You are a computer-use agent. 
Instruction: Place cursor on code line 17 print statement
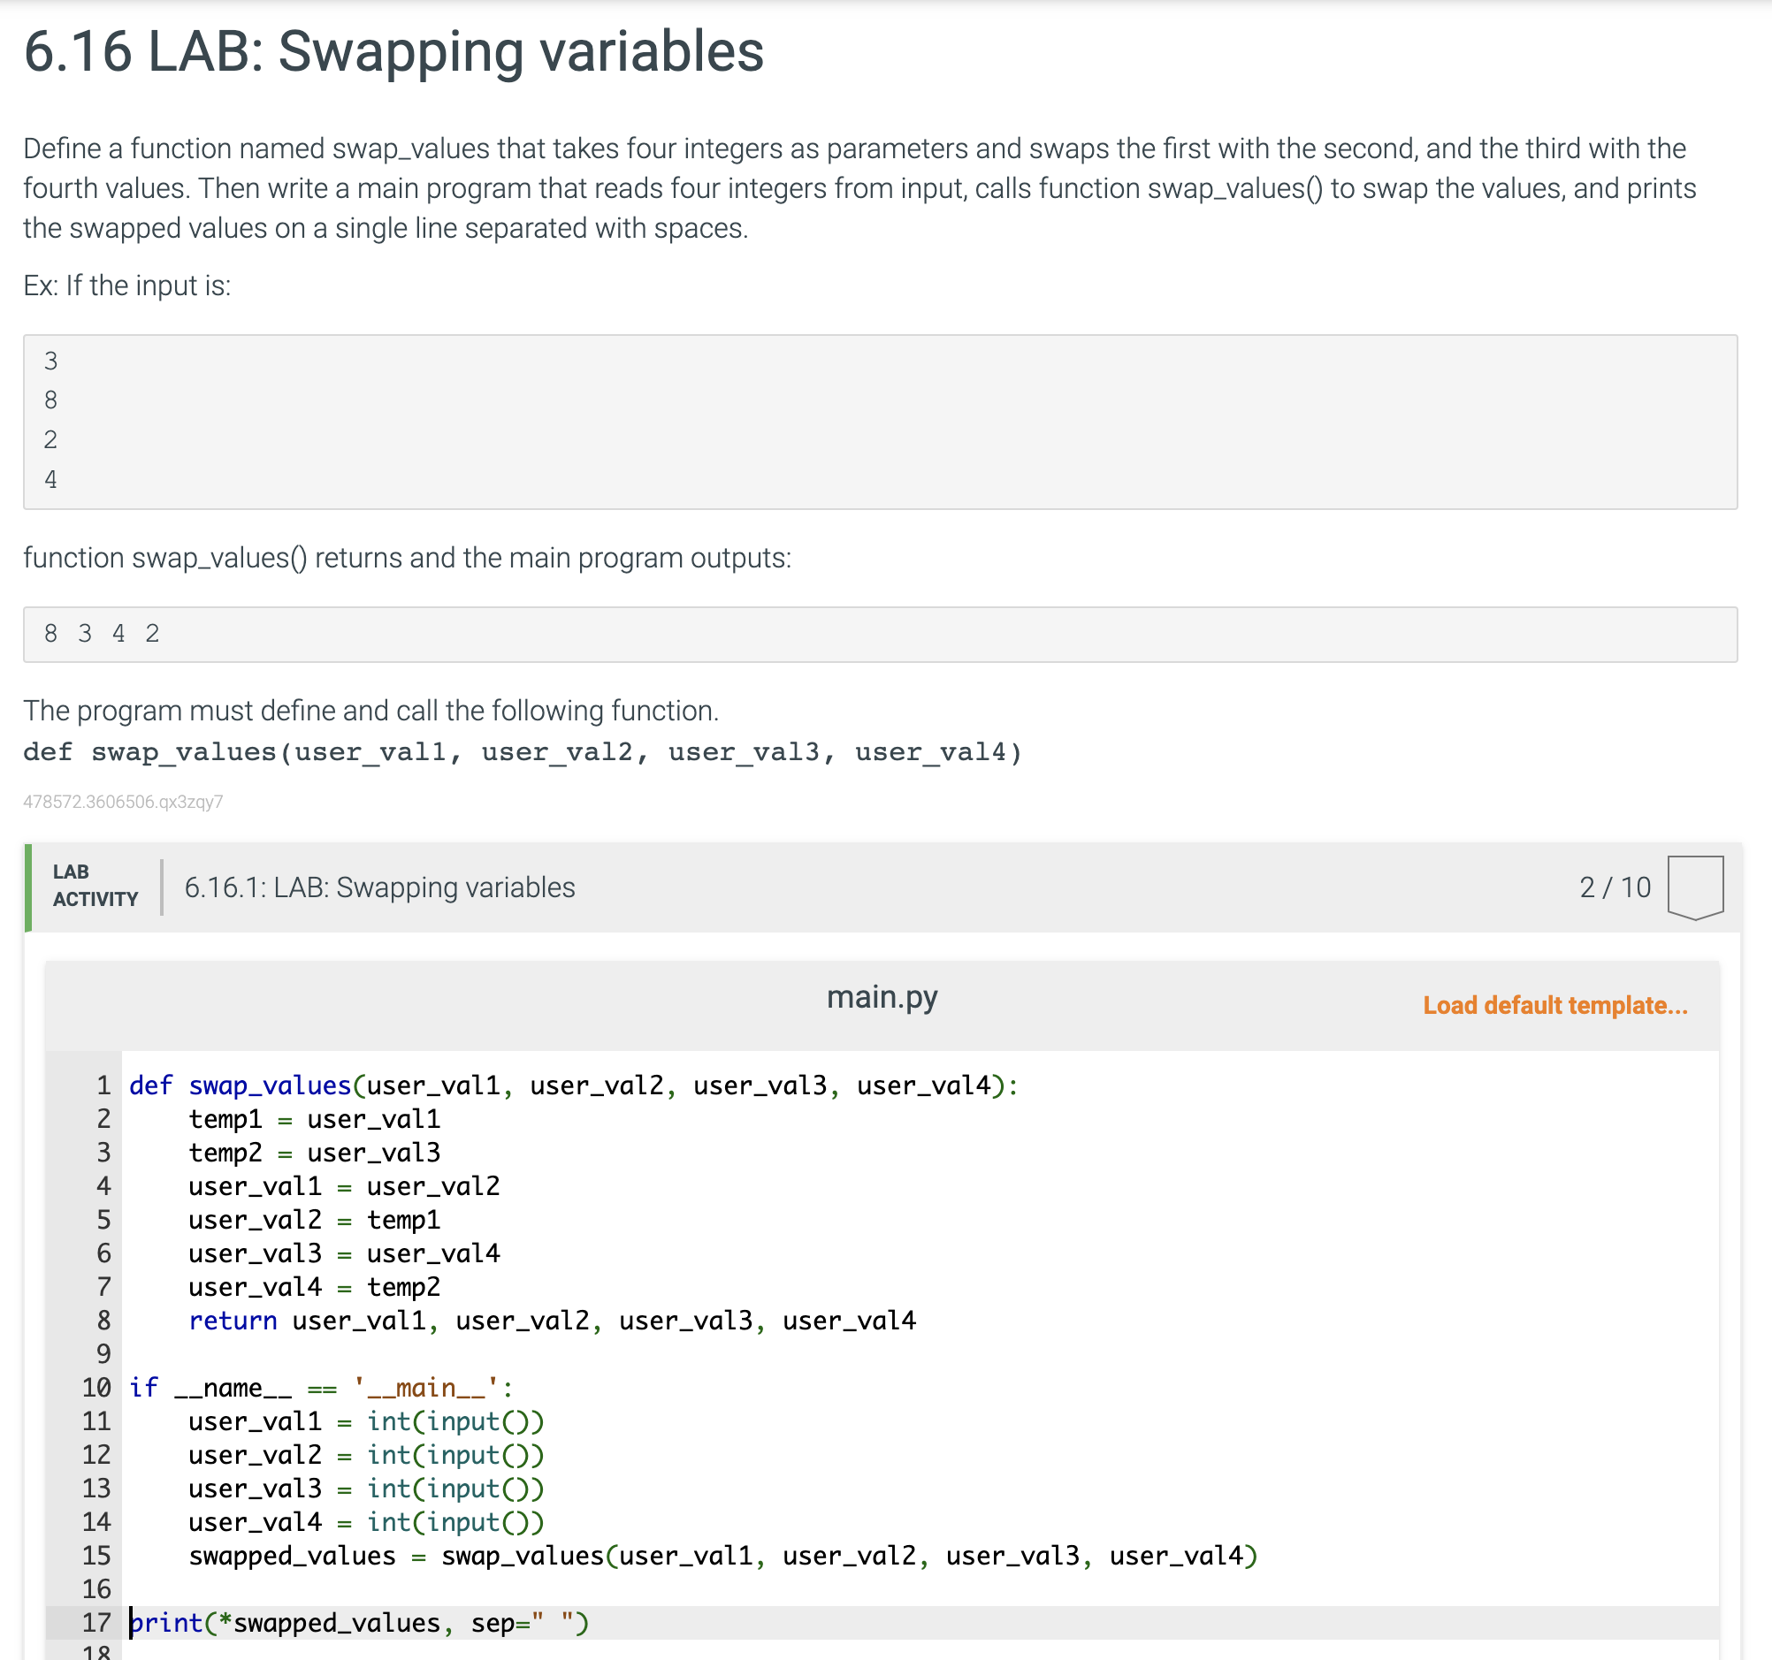(359, 1623)
